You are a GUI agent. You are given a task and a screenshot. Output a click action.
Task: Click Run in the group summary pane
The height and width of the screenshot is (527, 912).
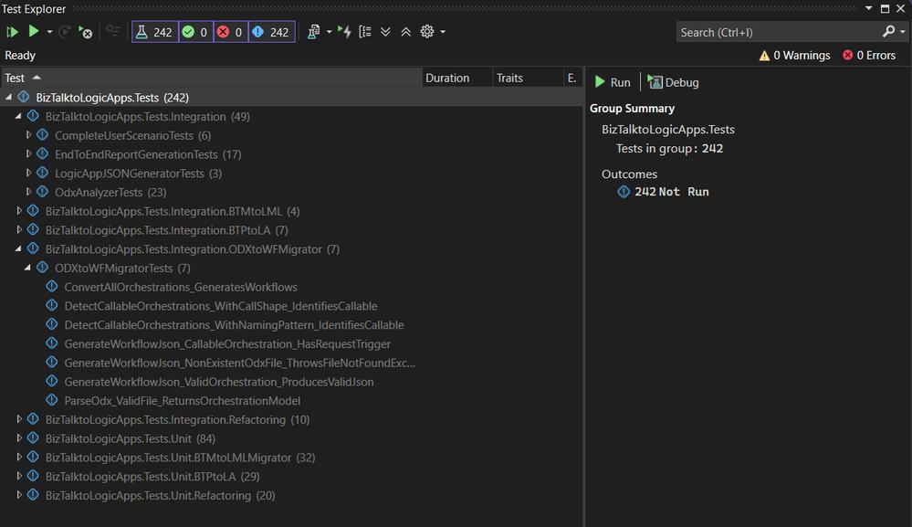[x=612, y=82]
